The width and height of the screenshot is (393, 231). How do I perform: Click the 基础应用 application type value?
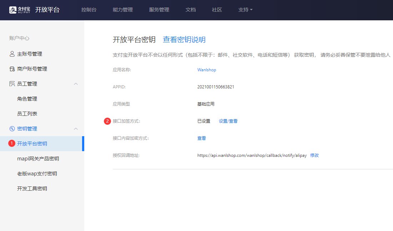coord(206,104)
